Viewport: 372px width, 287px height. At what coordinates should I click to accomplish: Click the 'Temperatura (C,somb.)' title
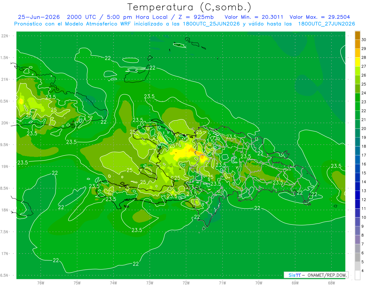click(189, 7)
